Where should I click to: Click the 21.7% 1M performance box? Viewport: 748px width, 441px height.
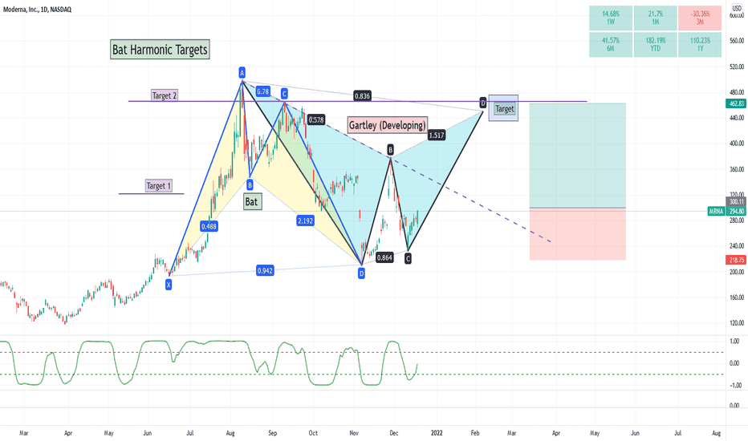656,18
